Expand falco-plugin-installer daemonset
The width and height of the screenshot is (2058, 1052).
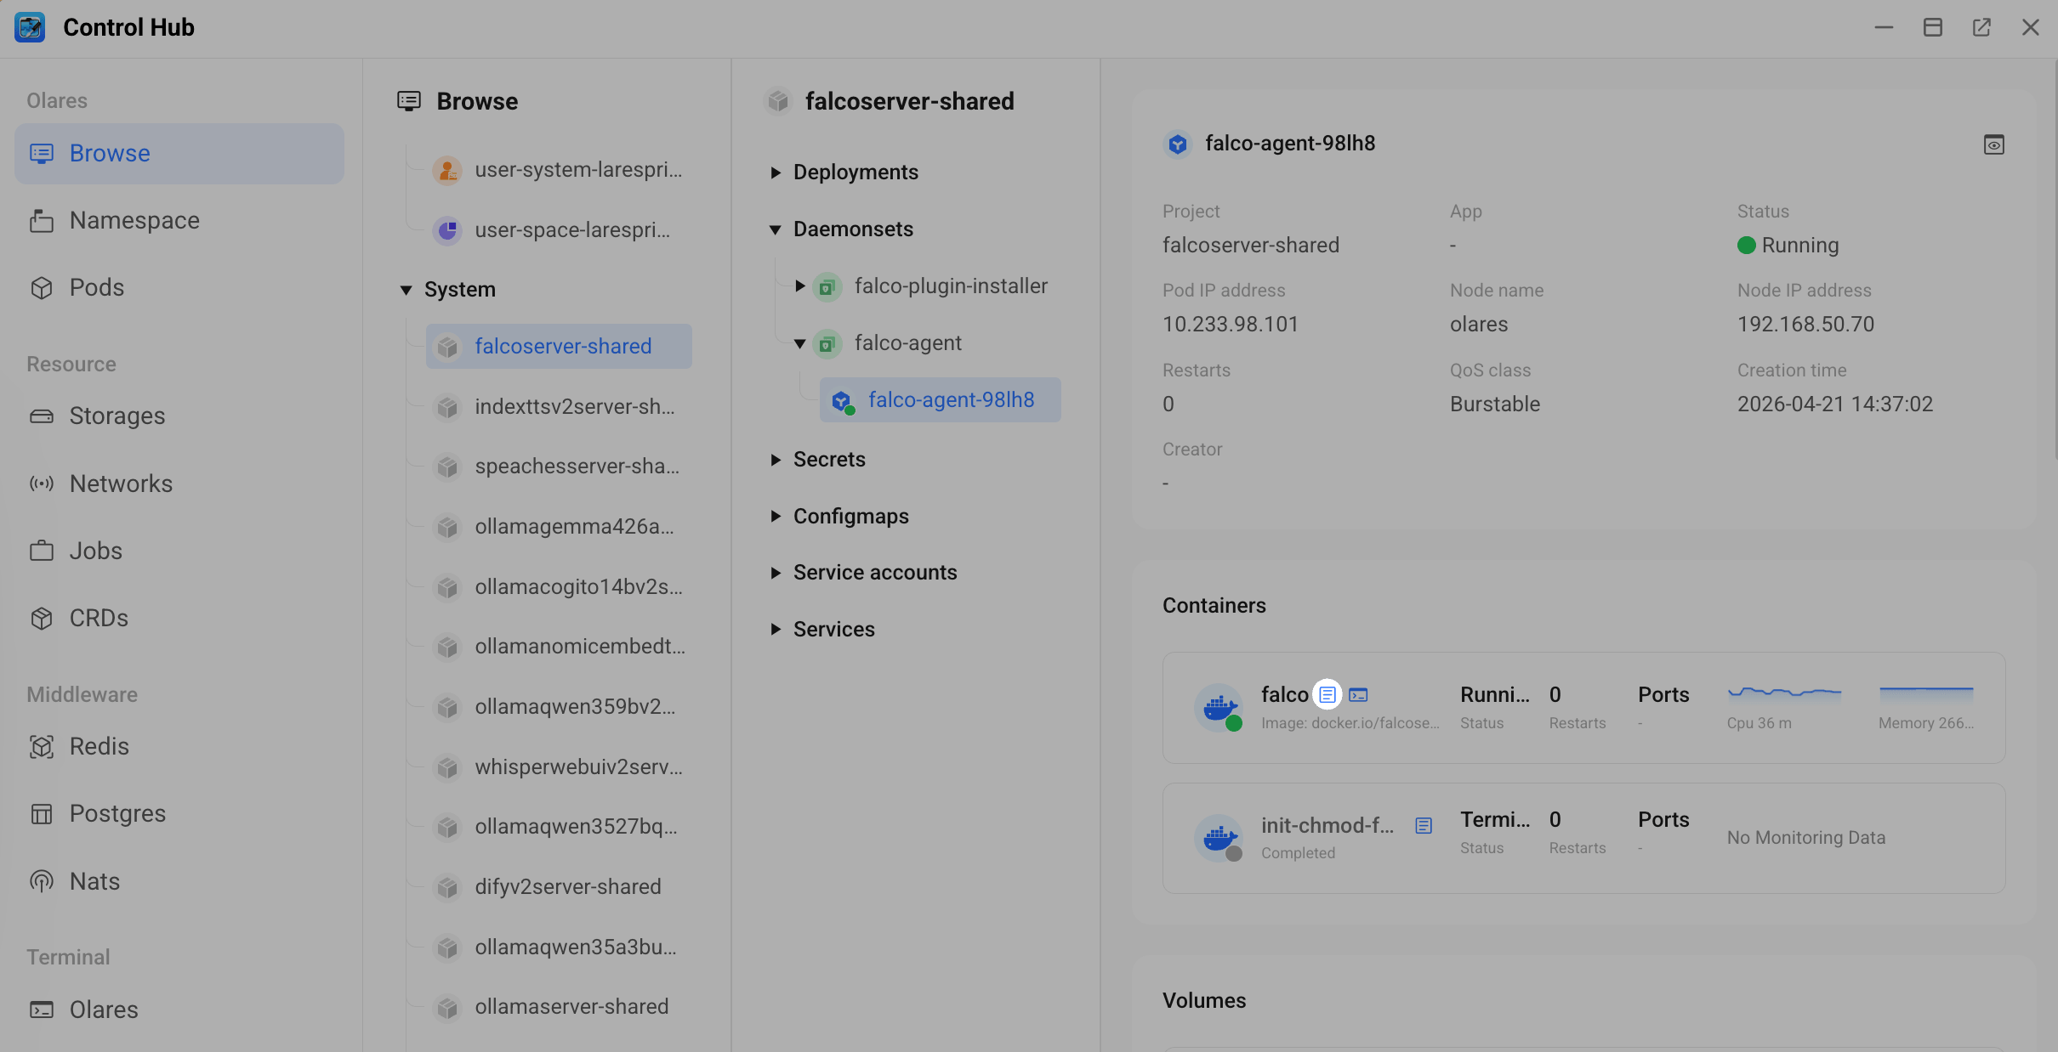pos(799,286)
